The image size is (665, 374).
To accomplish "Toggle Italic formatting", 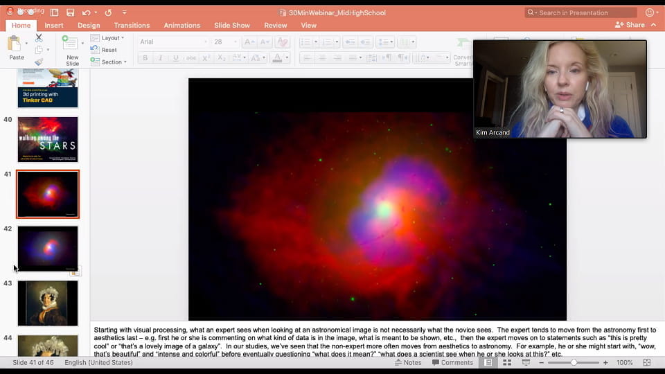I will pyautogui.click(x=160, y=57).
